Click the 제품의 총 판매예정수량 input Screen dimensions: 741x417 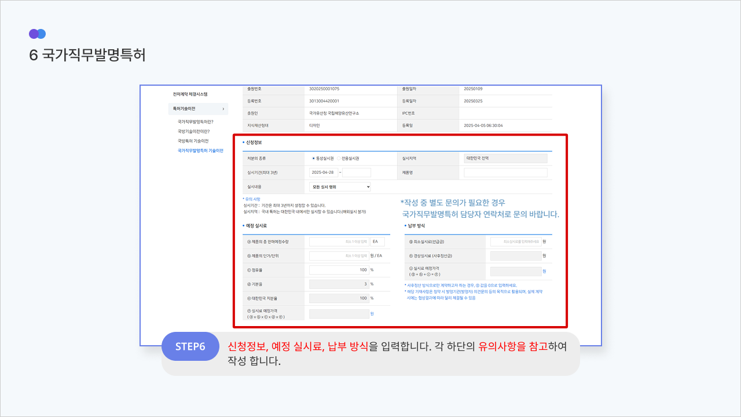(x=339, y=242)
